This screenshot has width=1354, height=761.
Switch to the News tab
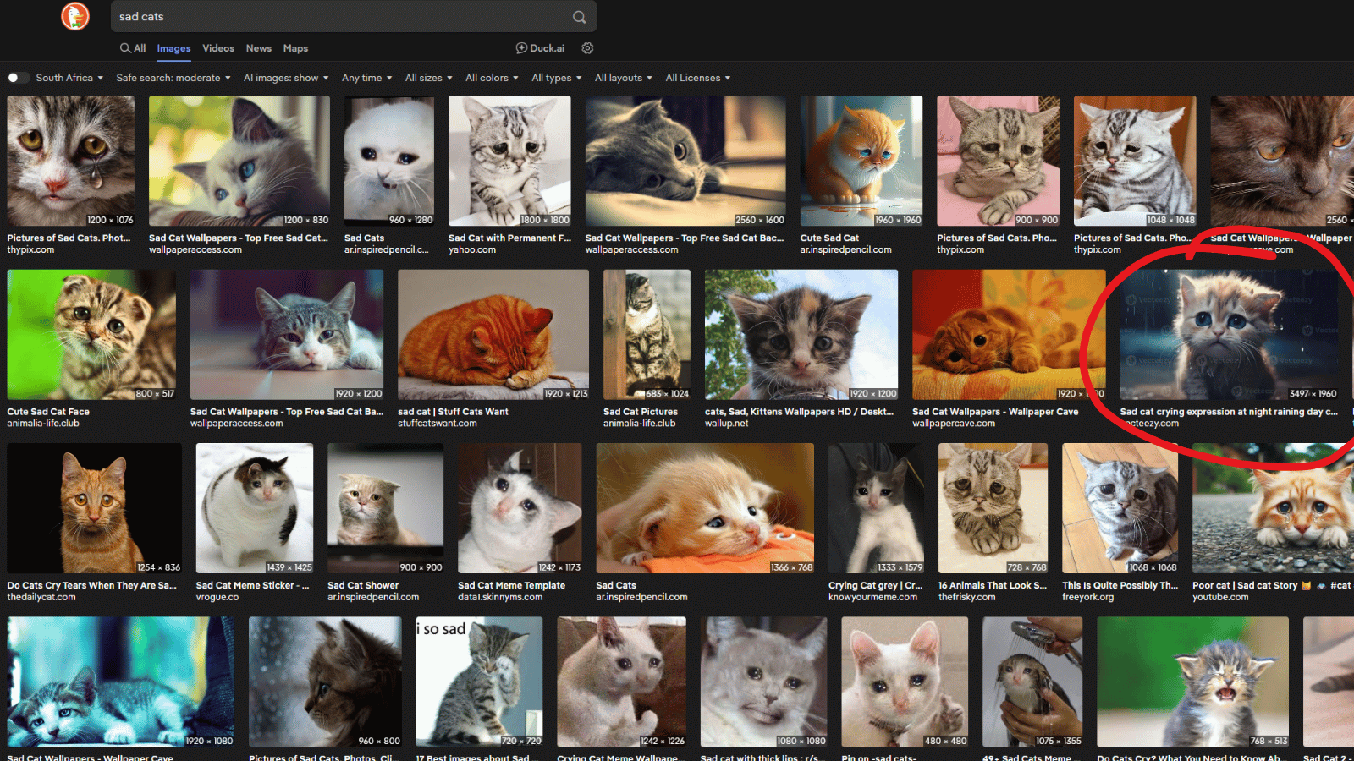[259, 48]
